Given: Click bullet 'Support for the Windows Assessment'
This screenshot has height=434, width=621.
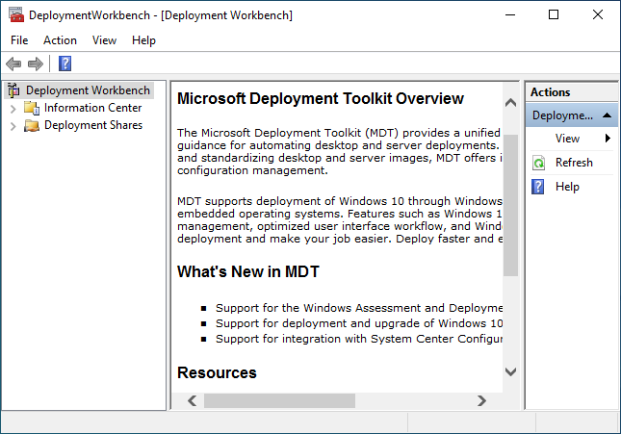Looking at the screenshot, I should pyautogui.click(x=359, y=308).
